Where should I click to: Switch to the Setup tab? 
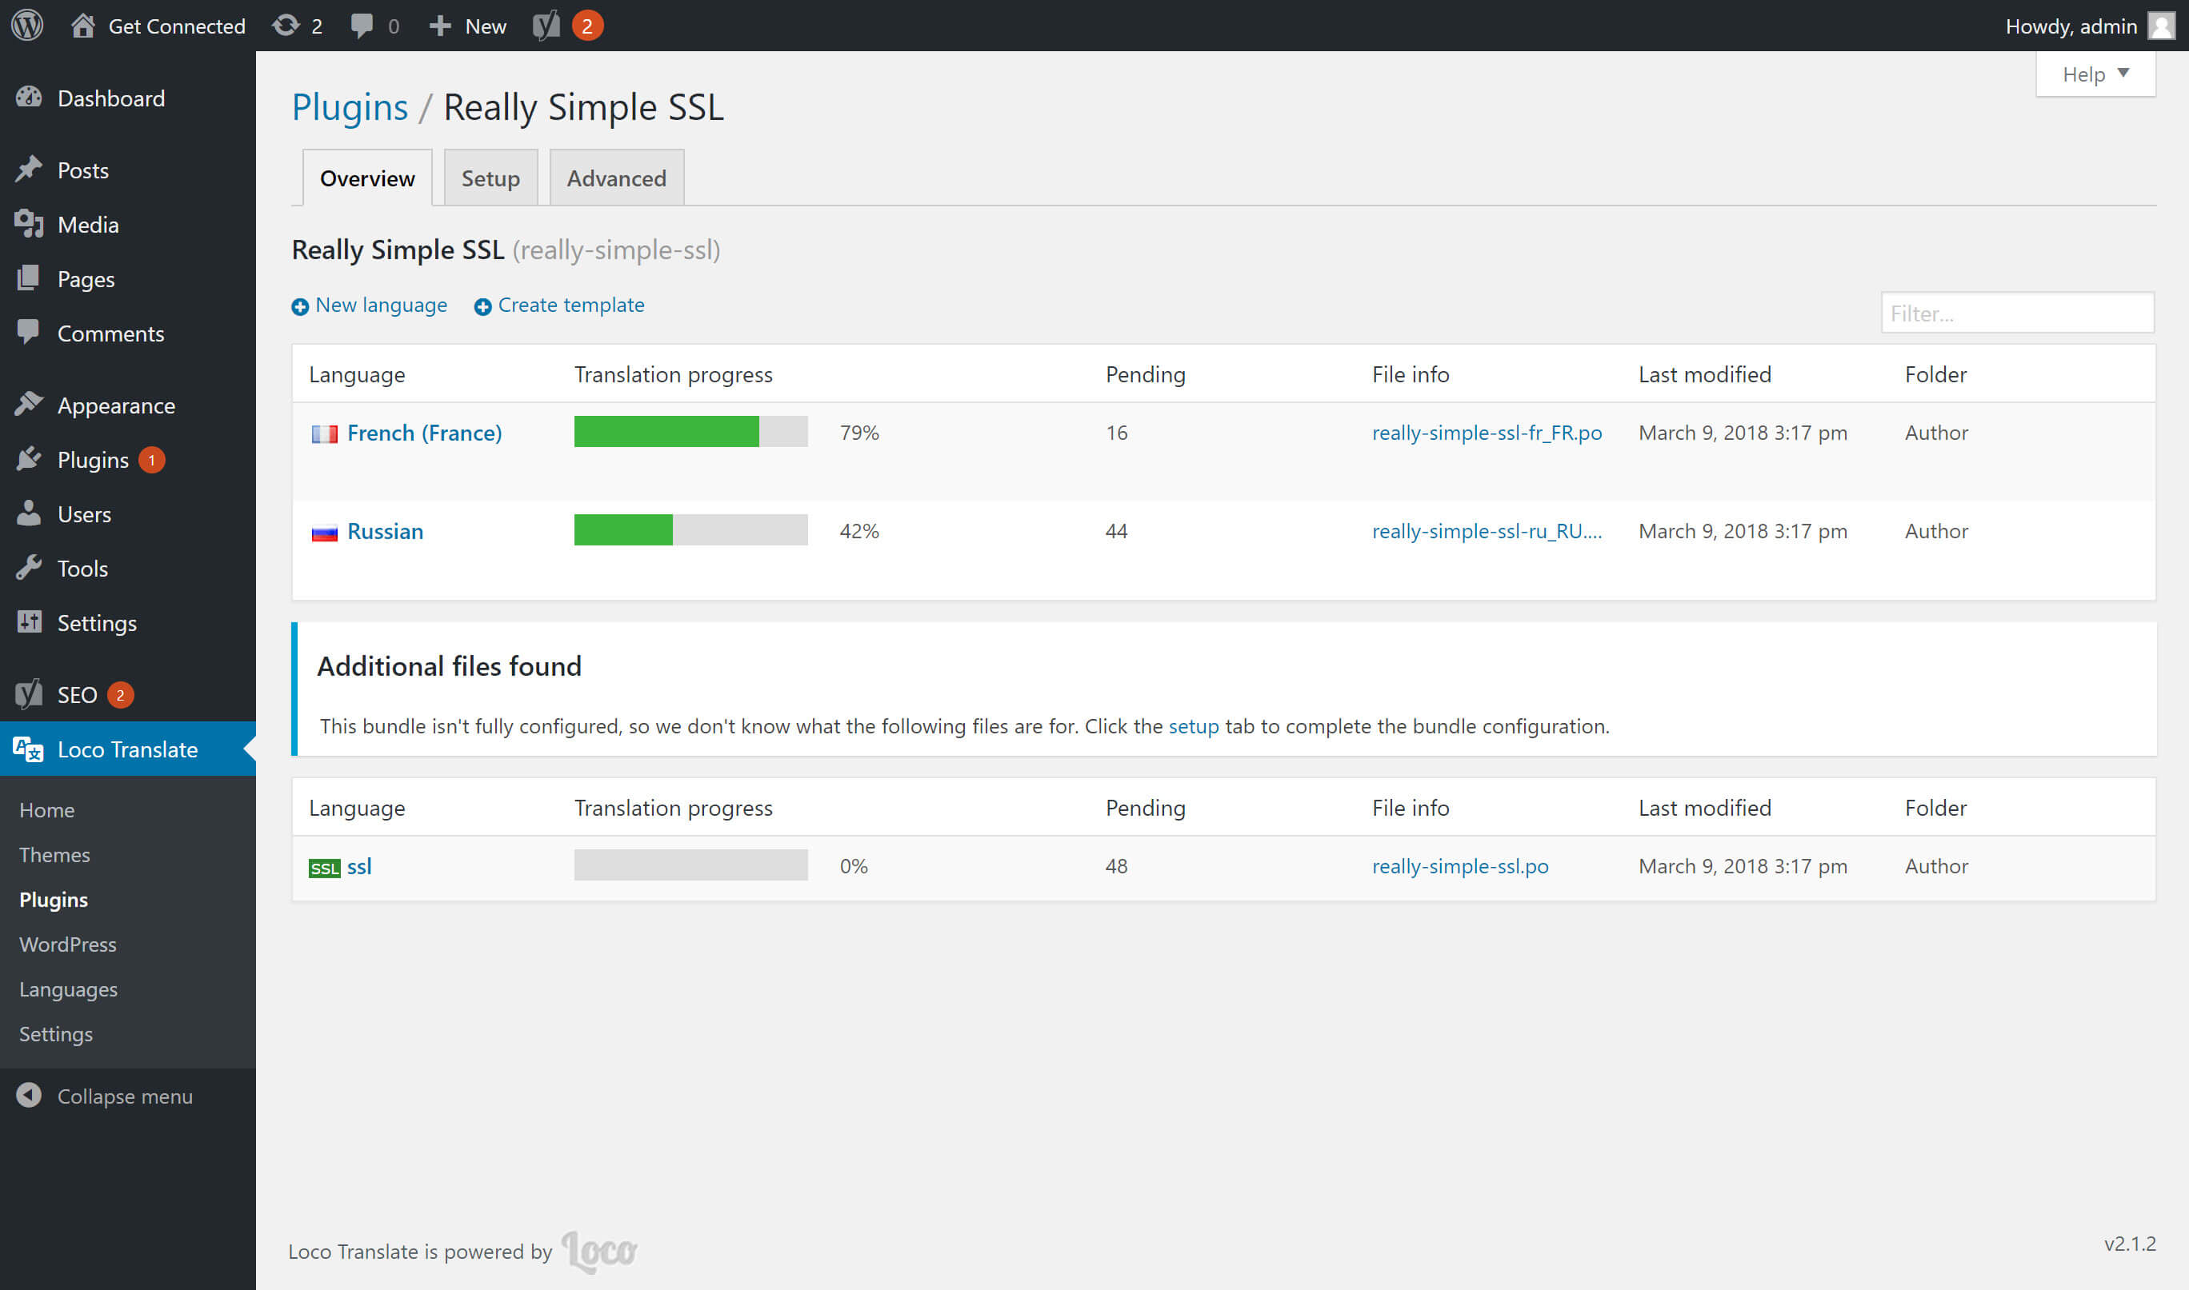pyautogui.click(x=490, y=178)
